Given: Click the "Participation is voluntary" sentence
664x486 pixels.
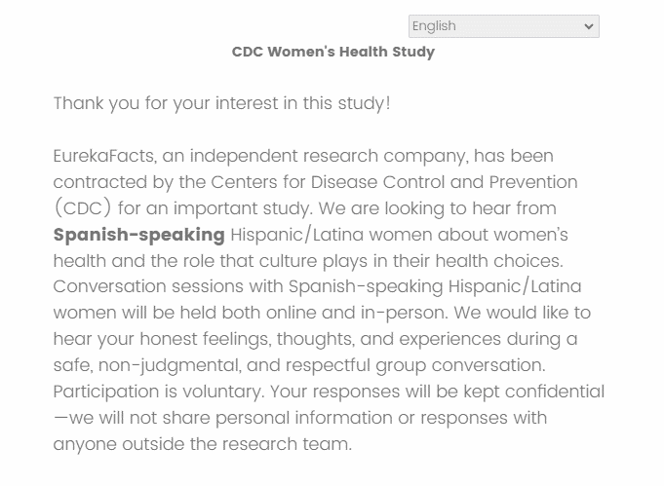Looking at the screenshot, I should (x=156, y=393).
